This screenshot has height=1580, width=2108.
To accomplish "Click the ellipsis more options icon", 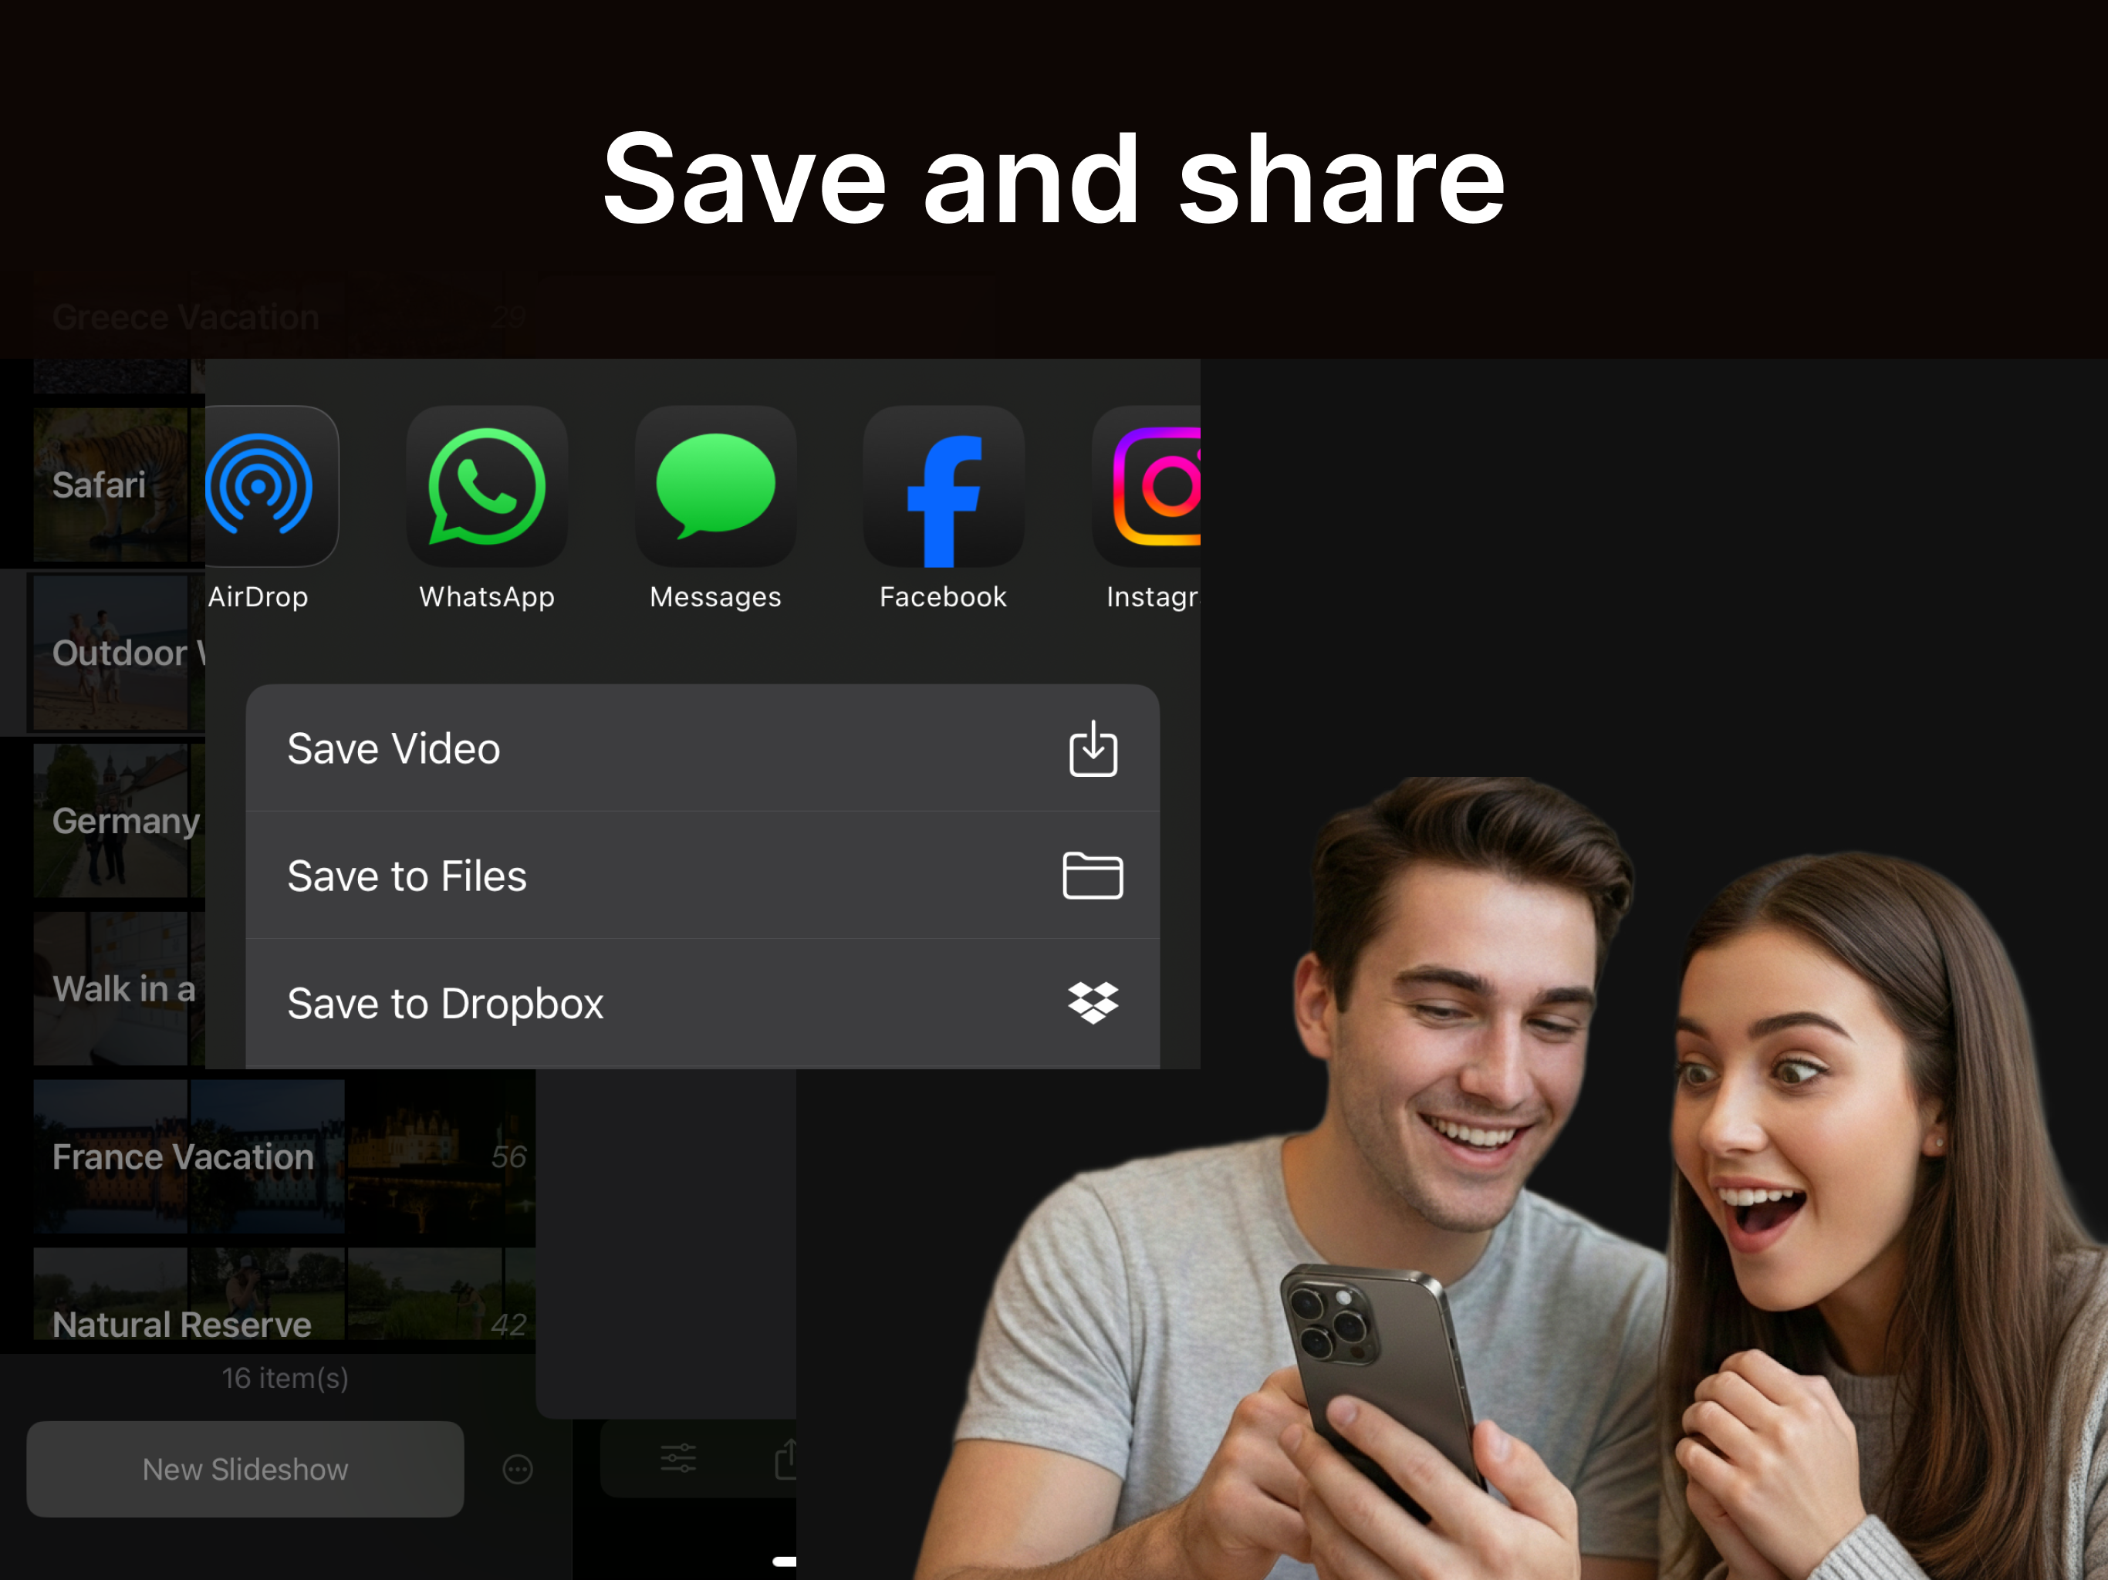I will tap(518, 1470).
